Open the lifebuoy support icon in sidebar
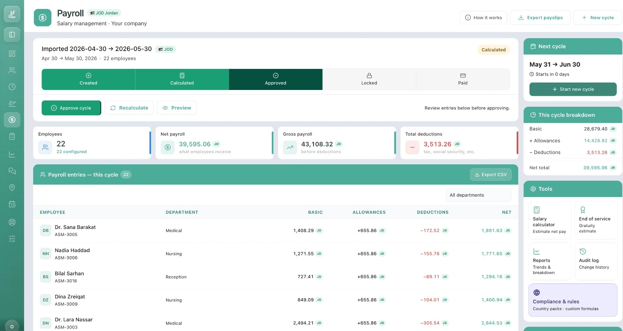 [12, 222]
